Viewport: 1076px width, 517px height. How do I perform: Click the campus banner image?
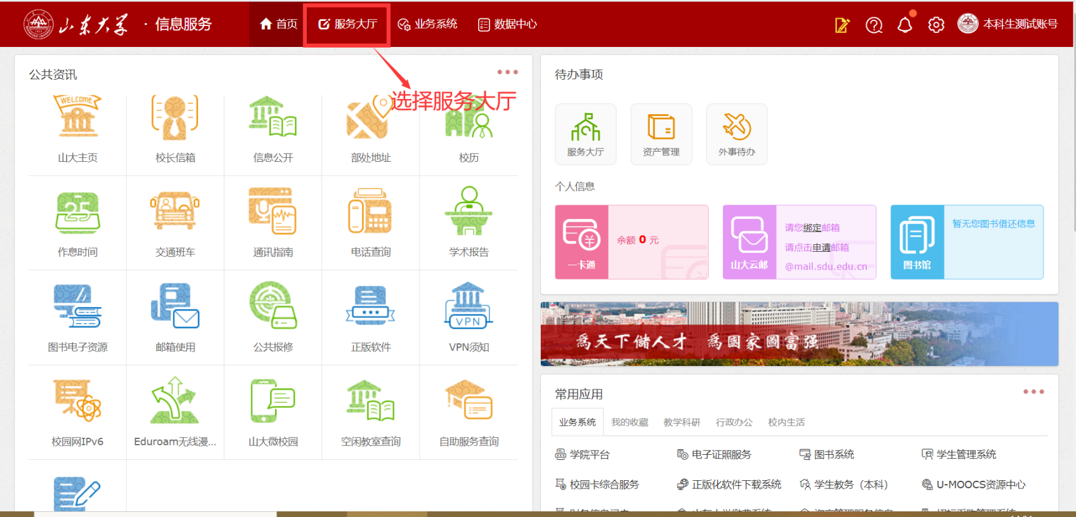pyautogui.click(x=800, y=334)
